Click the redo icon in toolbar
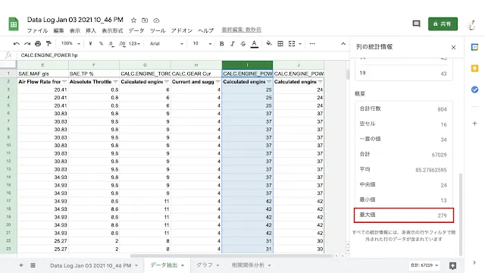Screen dimensions: 485x273 27,44
